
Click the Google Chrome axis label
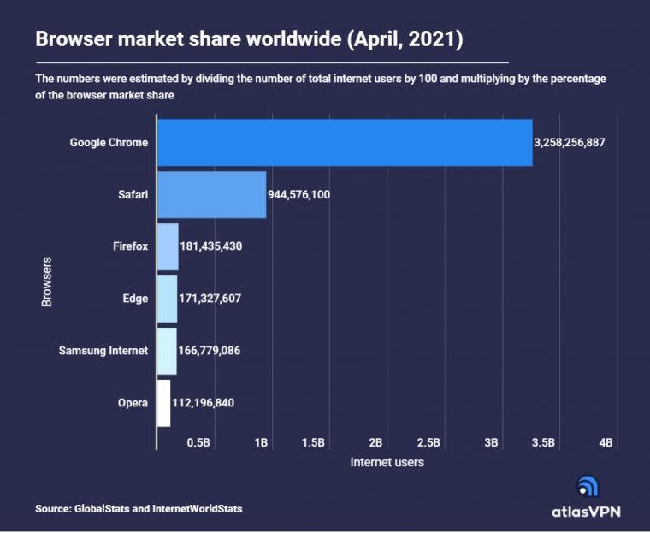(109, 142)
